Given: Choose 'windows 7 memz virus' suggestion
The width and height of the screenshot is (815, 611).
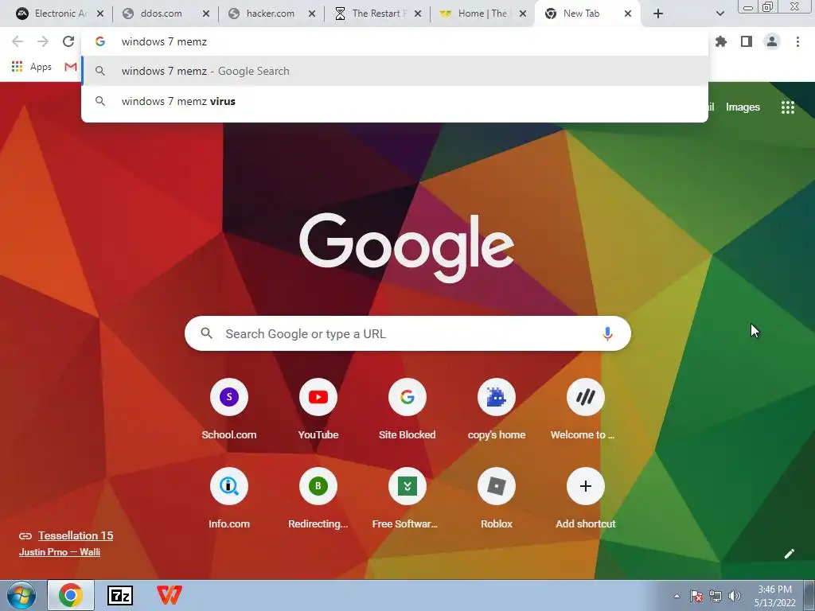Looking at the screenshot, I should [x=395, y=101].
